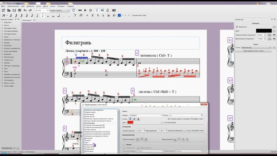The image size is (277, 156).
Task: Open the Добавить menu
Action: [30, 6]
